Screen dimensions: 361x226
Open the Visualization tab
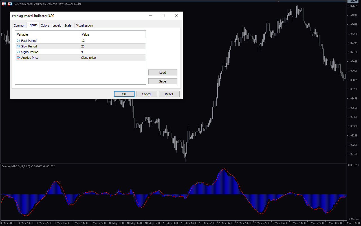coord(84,25)
